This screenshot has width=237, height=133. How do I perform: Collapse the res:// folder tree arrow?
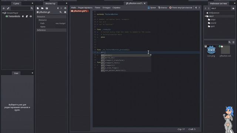(206, 16)
